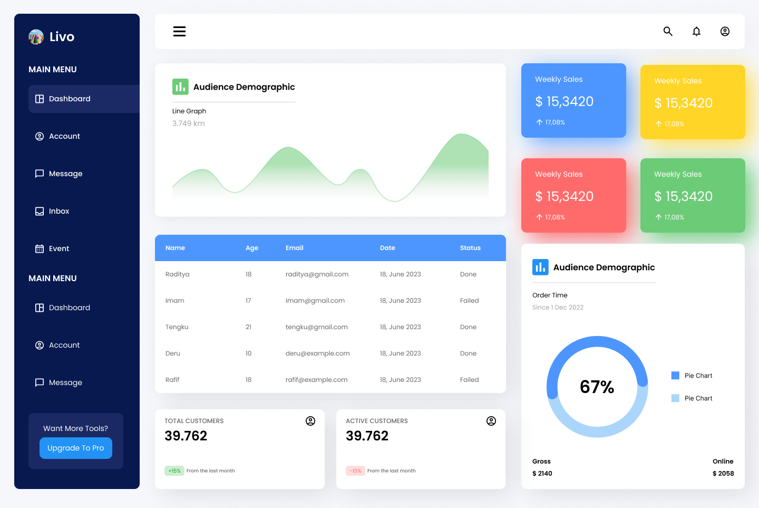Image resolution: width=759 pixels, height=508 pixels.
Task: Click the light blue Pie Chart legend swatch
Action: click(675, 398)
